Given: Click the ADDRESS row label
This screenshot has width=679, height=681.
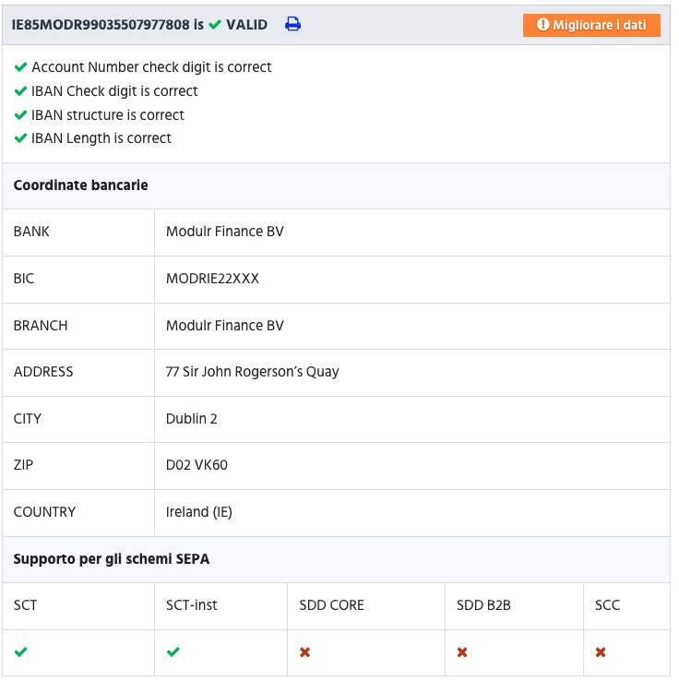Looking at the screenshot, I should point(43,372).
